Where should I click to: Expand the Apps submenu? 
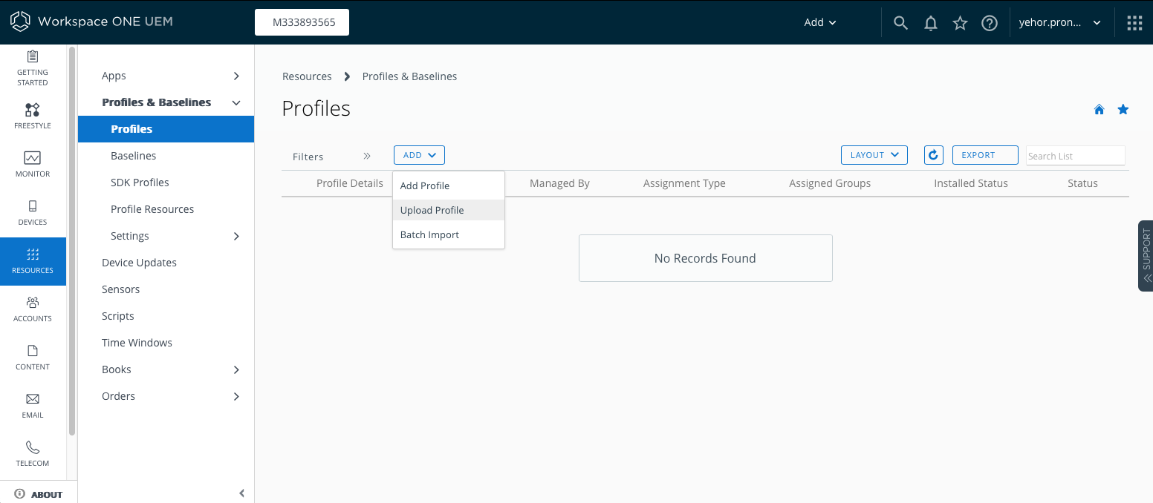(x=236, y=76)
